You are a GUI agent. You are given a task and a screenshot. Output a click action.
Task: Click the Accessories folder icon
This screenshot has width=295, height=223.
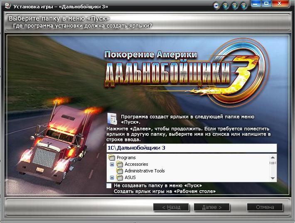pos(120,164)
